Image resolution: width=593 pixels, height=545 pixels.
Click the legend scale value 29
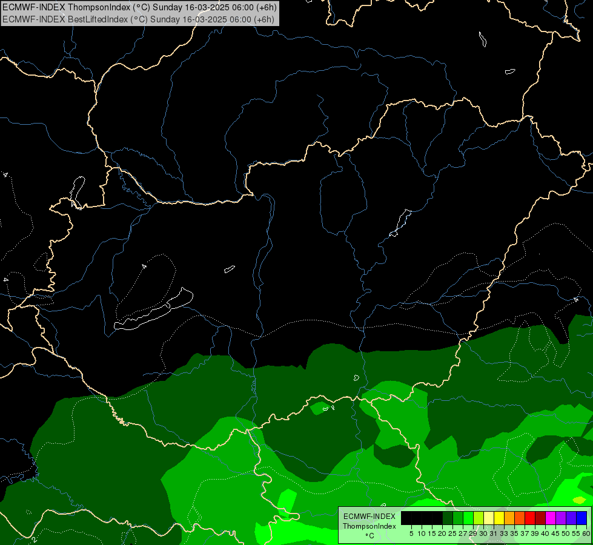pos(472,533)
